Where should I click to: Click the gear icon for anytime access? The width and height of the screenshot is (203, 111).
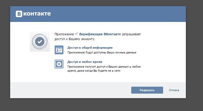click(59, 64)
